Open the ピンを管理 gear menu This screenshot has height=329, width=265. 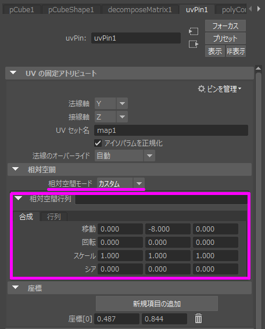click(x=220, y=89)
